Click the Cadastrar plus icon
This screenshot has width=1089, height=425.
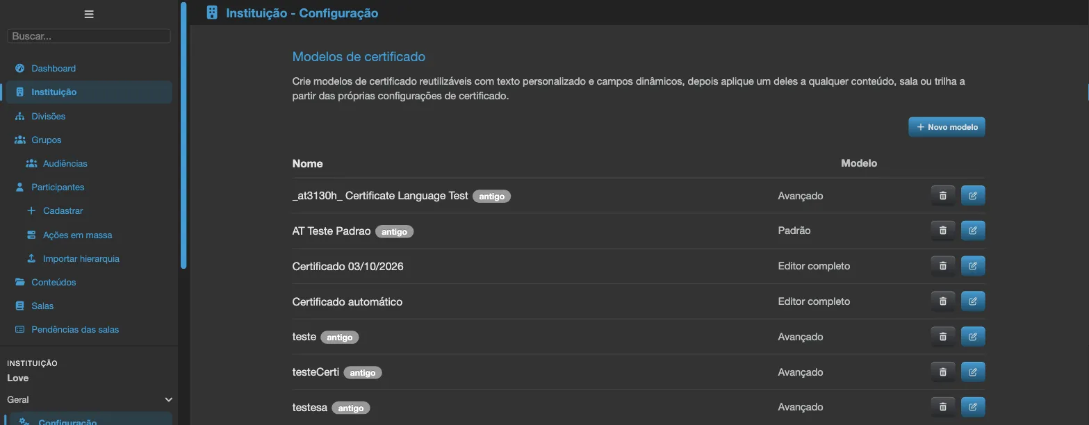click(31, 210)
